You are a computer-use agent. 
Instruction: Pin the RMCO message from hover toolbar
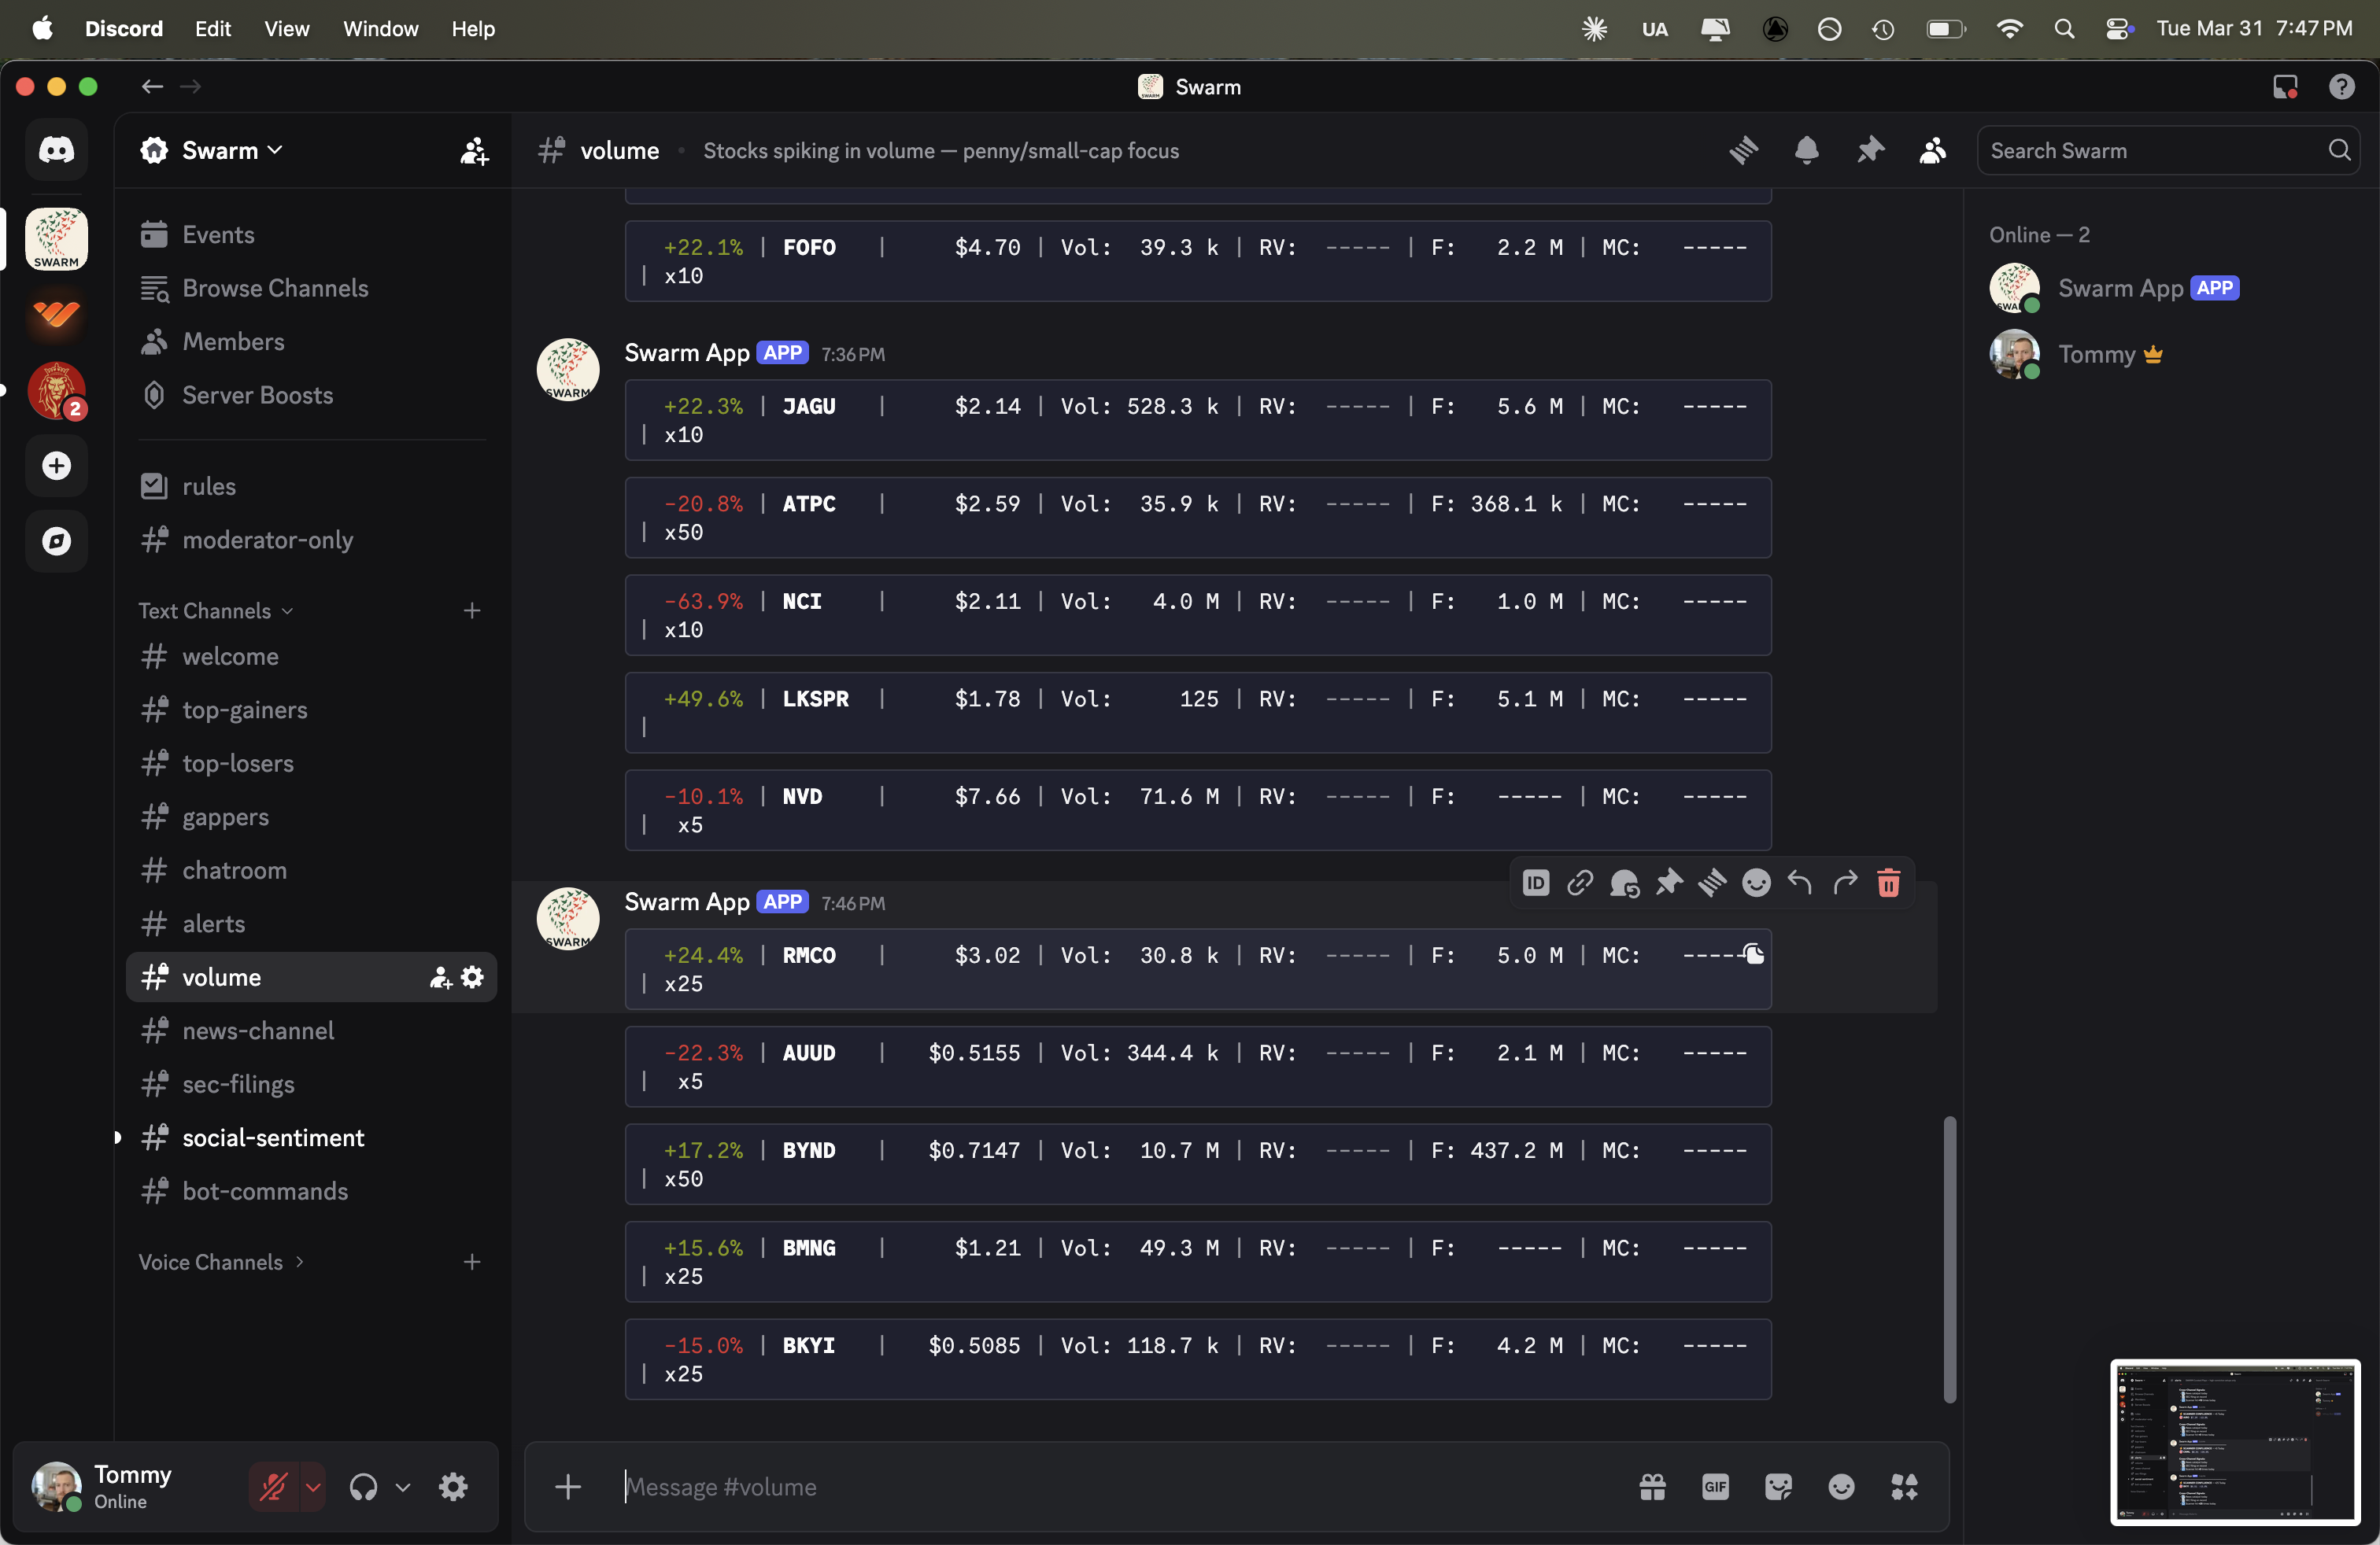pos(1669,883)
